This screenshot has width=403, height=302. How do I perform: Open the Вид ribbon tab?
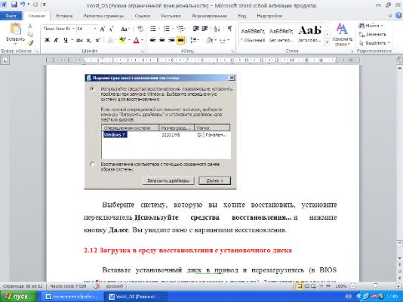coord(241,16)
